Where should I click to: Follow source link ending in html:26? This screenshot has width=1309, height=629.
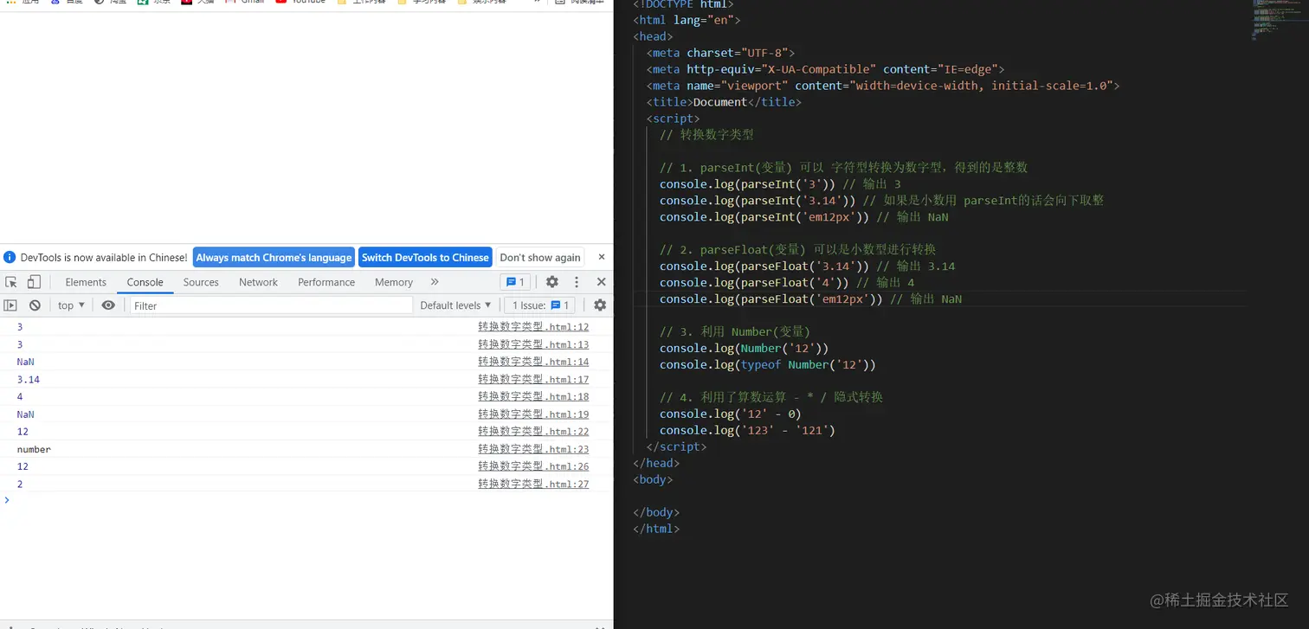pyautogui.click(x=533, y=466)
